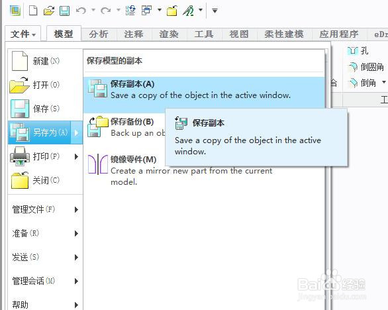Open a file via the toolbar folder icon
The width and height of the screenshot is (388, 310).
[49, 11]
